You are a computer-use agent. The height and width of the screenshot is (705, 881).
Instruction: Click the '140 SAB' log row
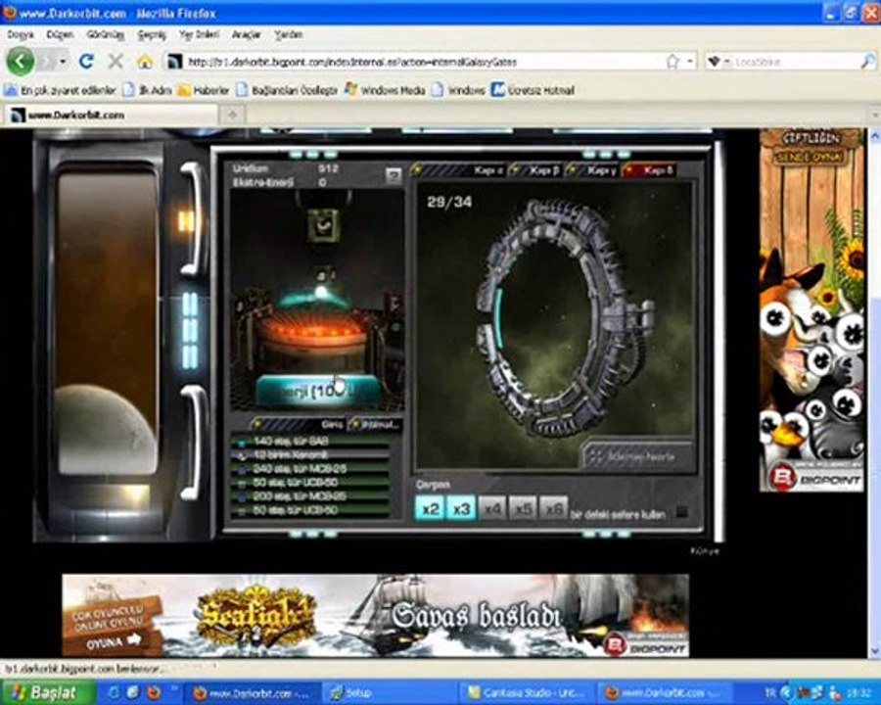[x=310, y=442]
